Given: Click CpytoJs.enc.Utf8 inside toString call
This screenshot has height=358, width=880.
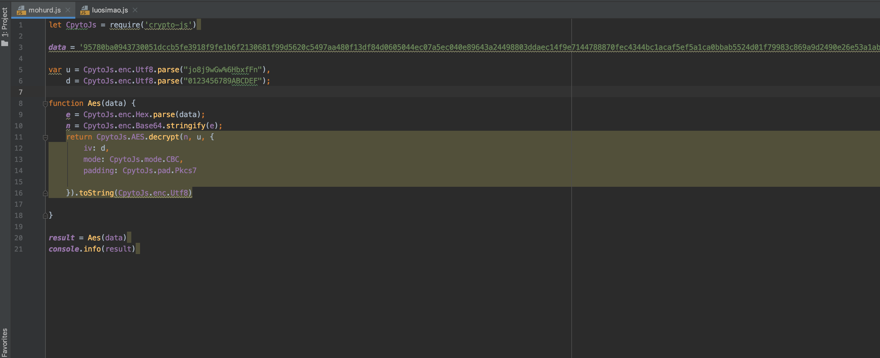Looking at the screenshot, I should [x=153, y=193].
